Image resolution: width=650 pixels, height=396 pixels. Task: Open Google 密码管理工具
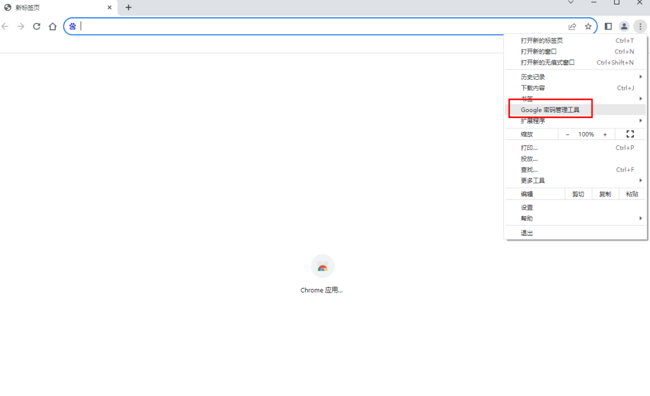[x=575, y=110]
